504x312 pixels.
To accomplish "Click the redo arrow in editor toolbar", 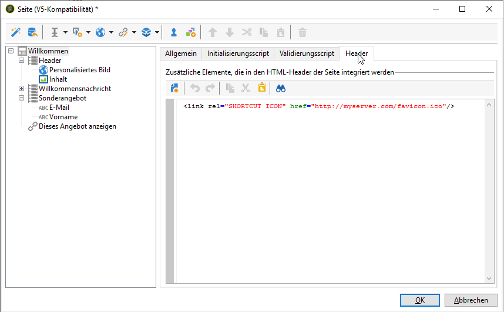I will (210, 88).
